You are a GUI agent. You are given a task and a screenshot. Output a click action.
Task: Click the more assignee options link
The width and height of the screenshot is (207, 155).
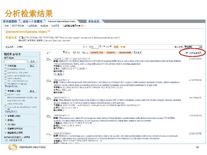point(11,112)
